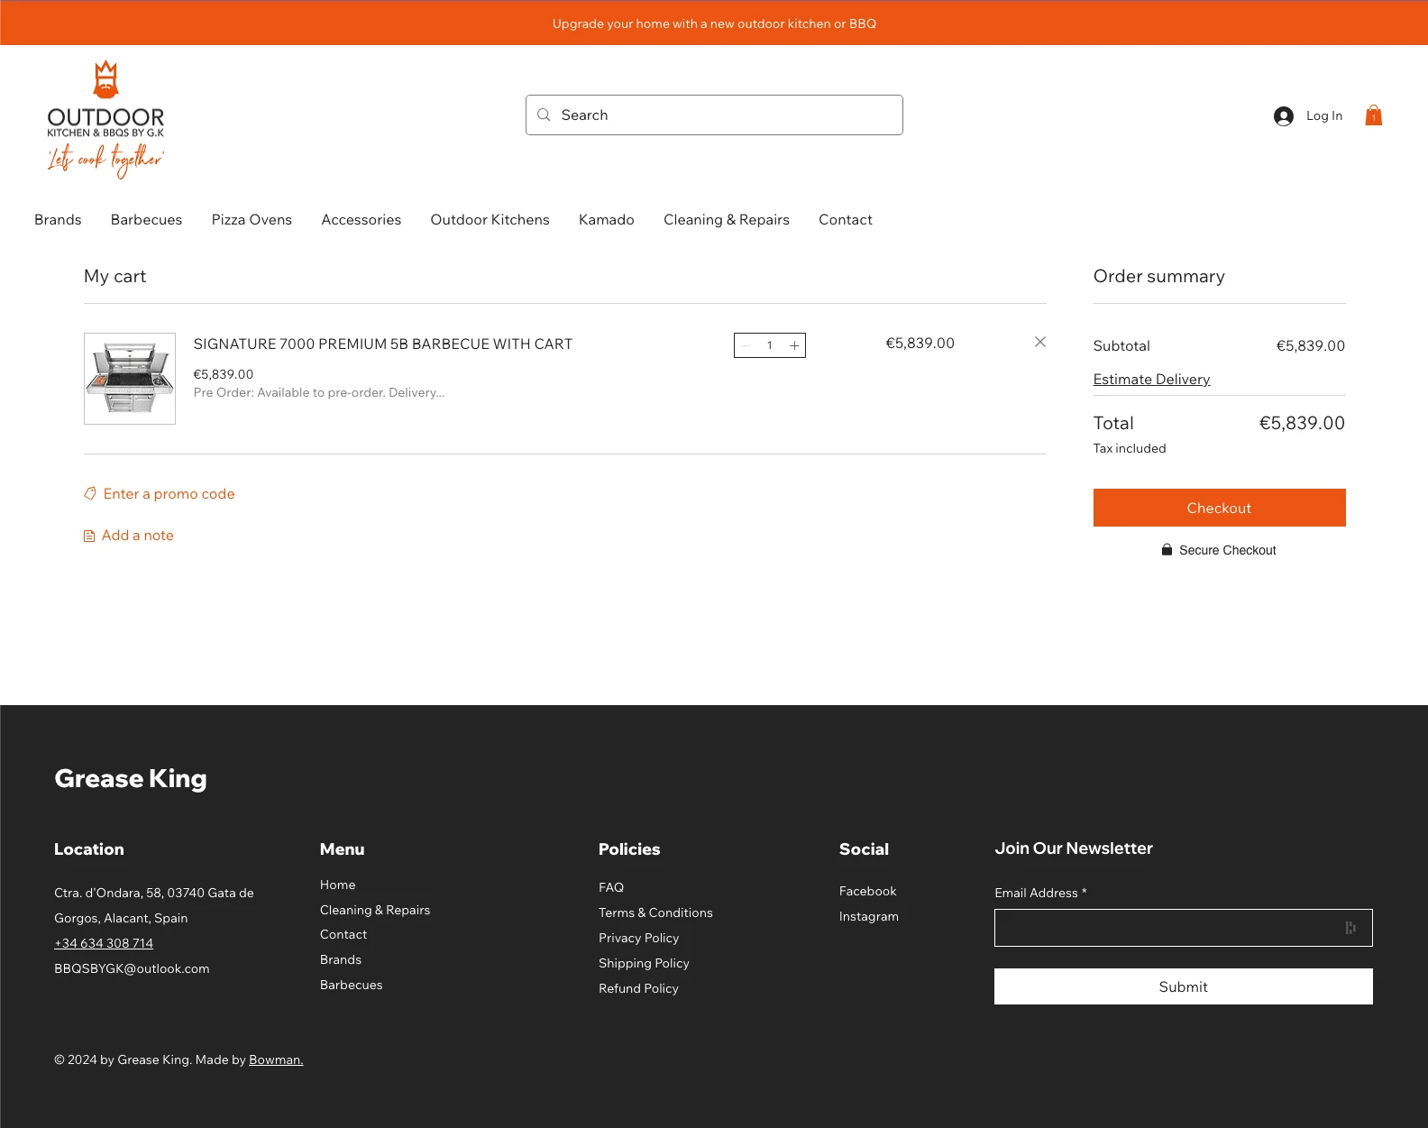Open footer Cleaning & Repairs link
1428x1128 pixels.
pos(375,910)
